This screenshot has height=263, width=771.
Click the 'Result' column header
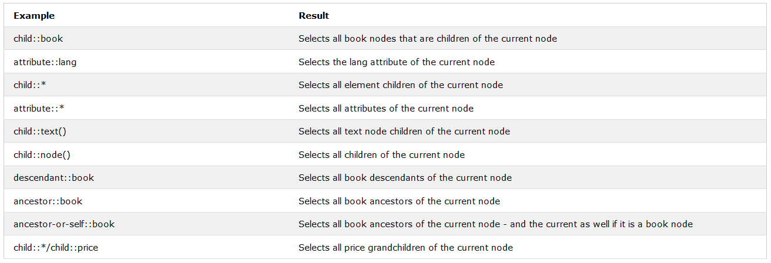point(314,15)
